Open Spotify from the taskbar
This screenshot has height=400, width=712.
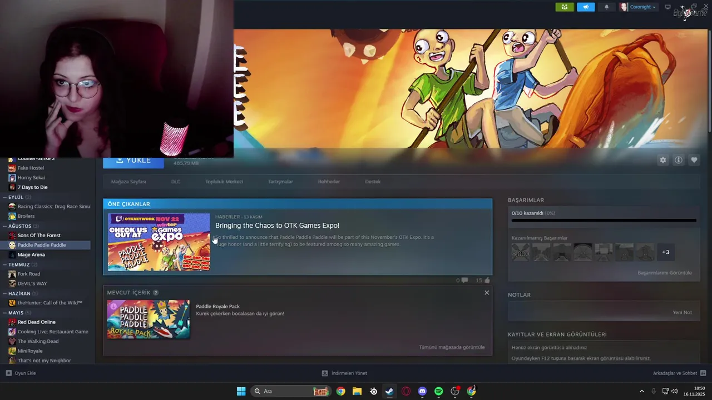click(438, 391)
